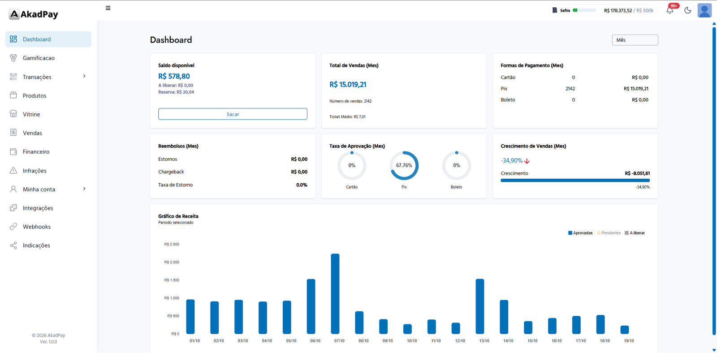The width and height of the screenshot is (717, 353).
Task: Toggle the Aprovadas legend series
Action: coord(580,233)
